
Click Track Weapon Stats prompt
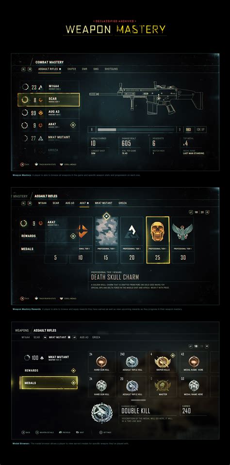[x=45, y=164]
